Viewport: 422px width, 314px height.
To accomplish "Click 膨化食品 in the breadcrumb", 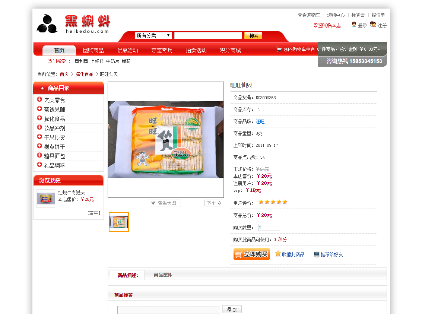I will tap(84, 74).
